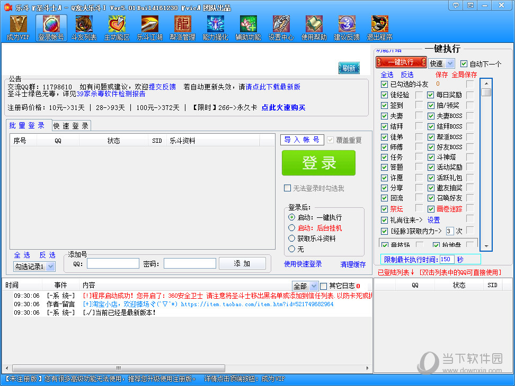Click the 全局保存 link
This screenshot has width=515, height=386.
click(x=464, y=75)
